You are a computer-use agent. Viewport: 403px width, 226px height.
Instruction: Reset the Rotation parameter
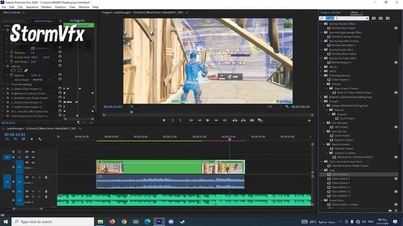coord(60,52)
